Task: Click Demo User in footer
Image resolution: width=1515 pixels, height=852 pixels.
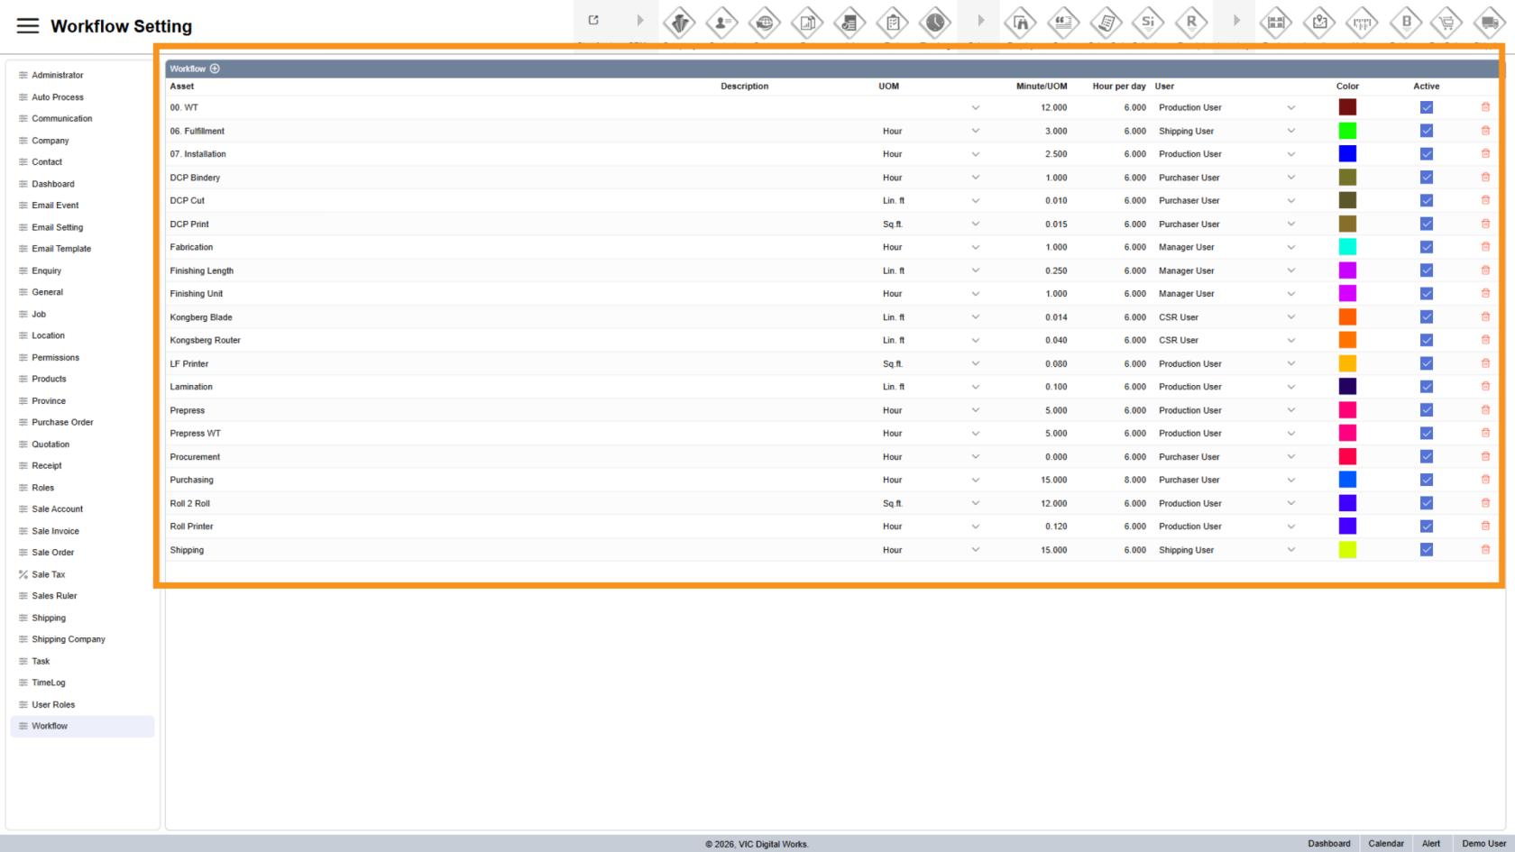Action: (1484, 844)
